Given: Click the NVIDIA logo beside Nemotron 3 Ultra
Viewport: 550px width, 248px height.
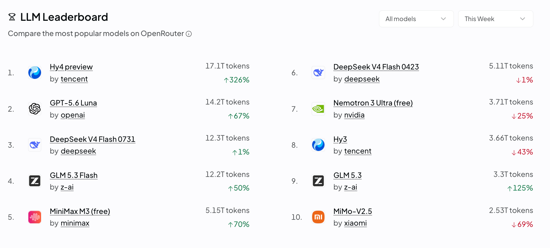Looking at the screenshot, I should pos(318,109).
